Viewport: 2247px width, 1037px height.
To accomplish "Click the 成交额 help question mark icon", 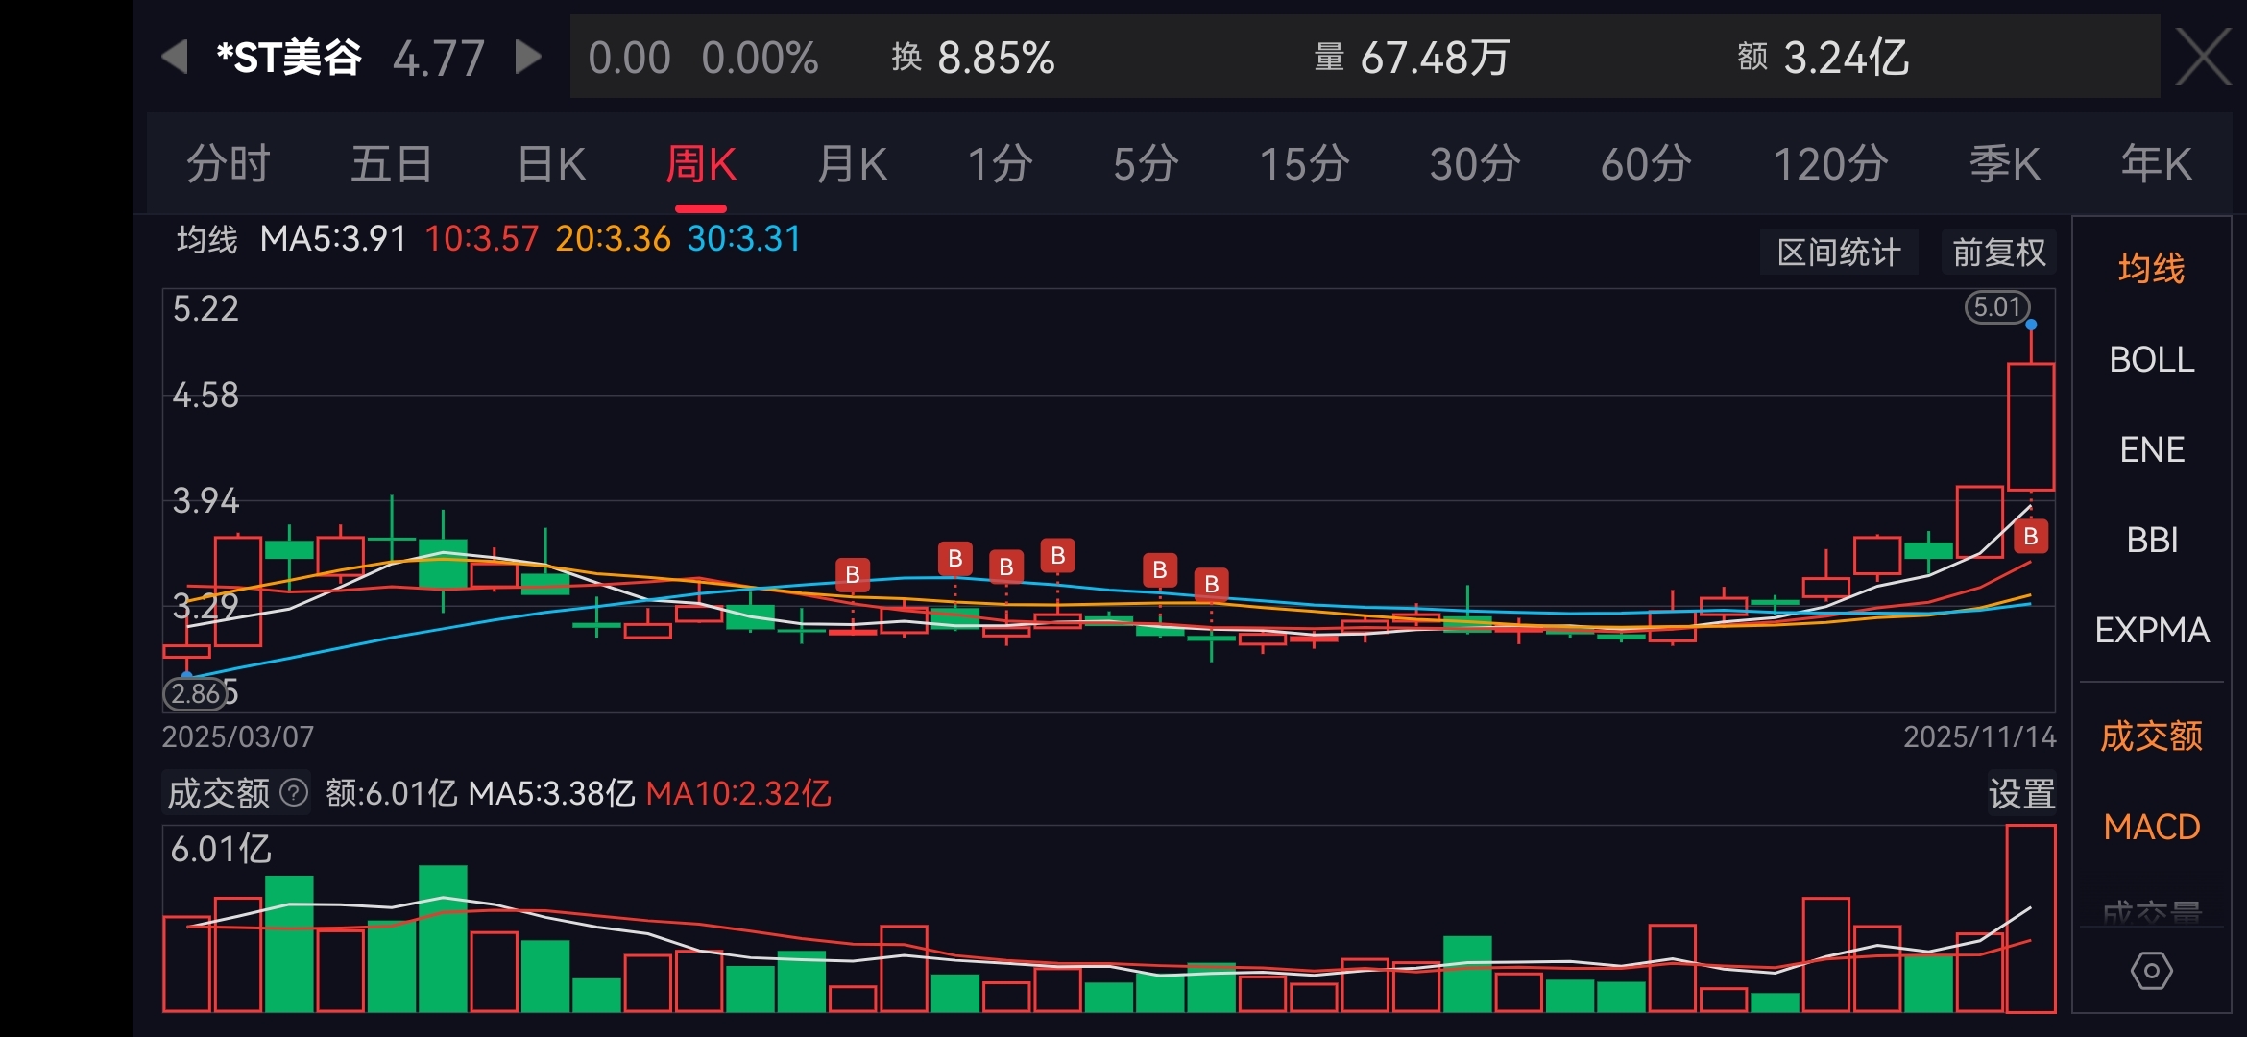I will pos(294,793).
